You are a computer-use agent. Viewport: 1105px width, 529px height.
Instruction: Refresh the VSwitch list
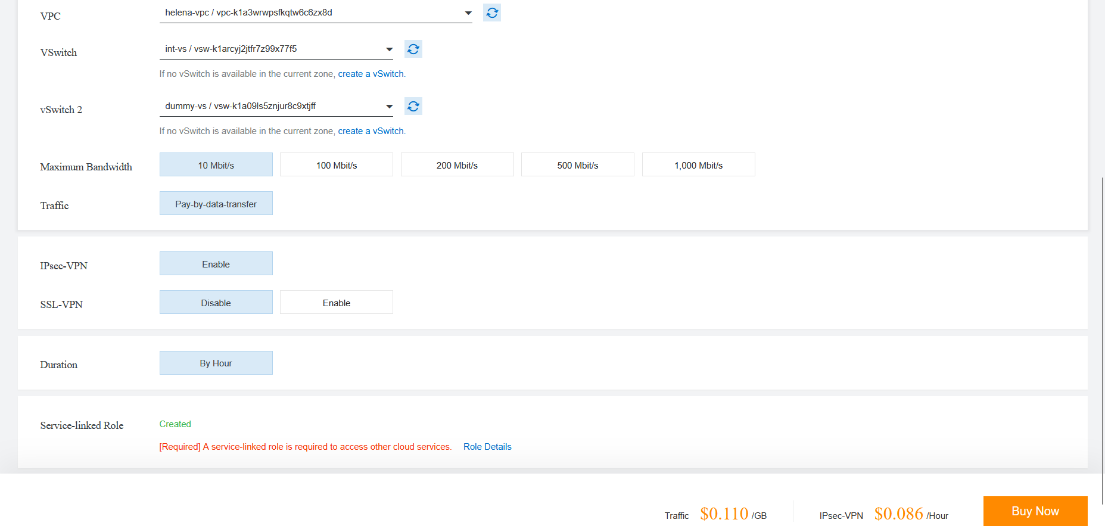point(413,49)
